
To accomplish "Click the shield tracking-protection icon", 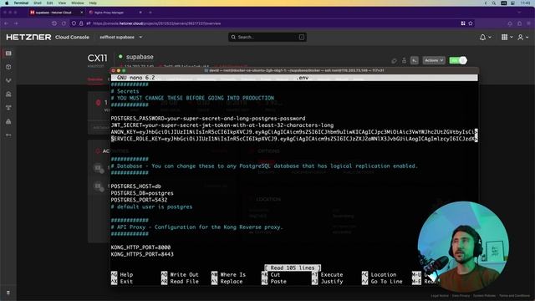I will pos(74,23).
